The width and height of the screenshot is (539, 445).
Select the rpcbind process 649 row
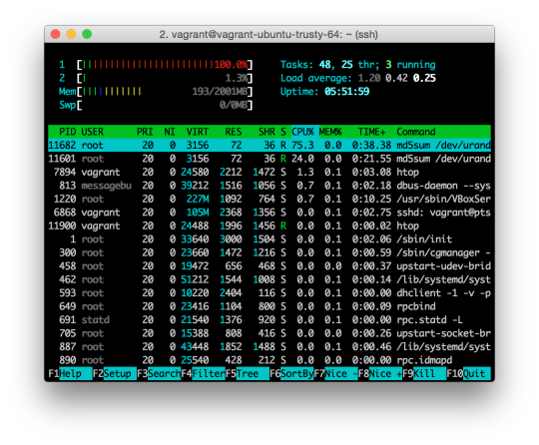coord(269,306)
